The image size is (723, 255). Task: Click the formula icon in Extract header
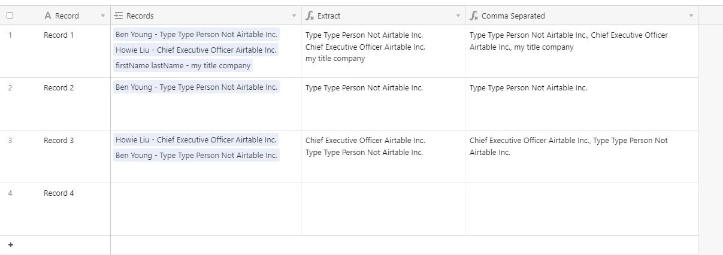click(310, 16)
